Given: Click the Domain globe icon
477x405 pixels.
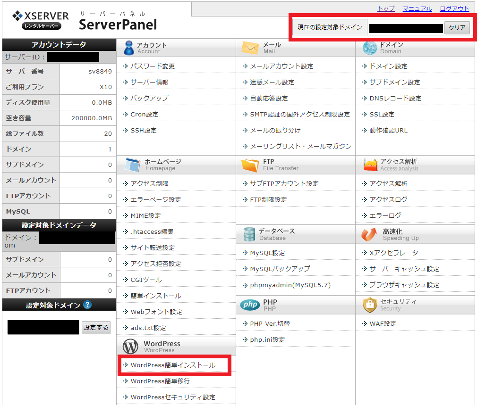Looking at the screenshot, I should pyautogui.click(x=370, y=48).
